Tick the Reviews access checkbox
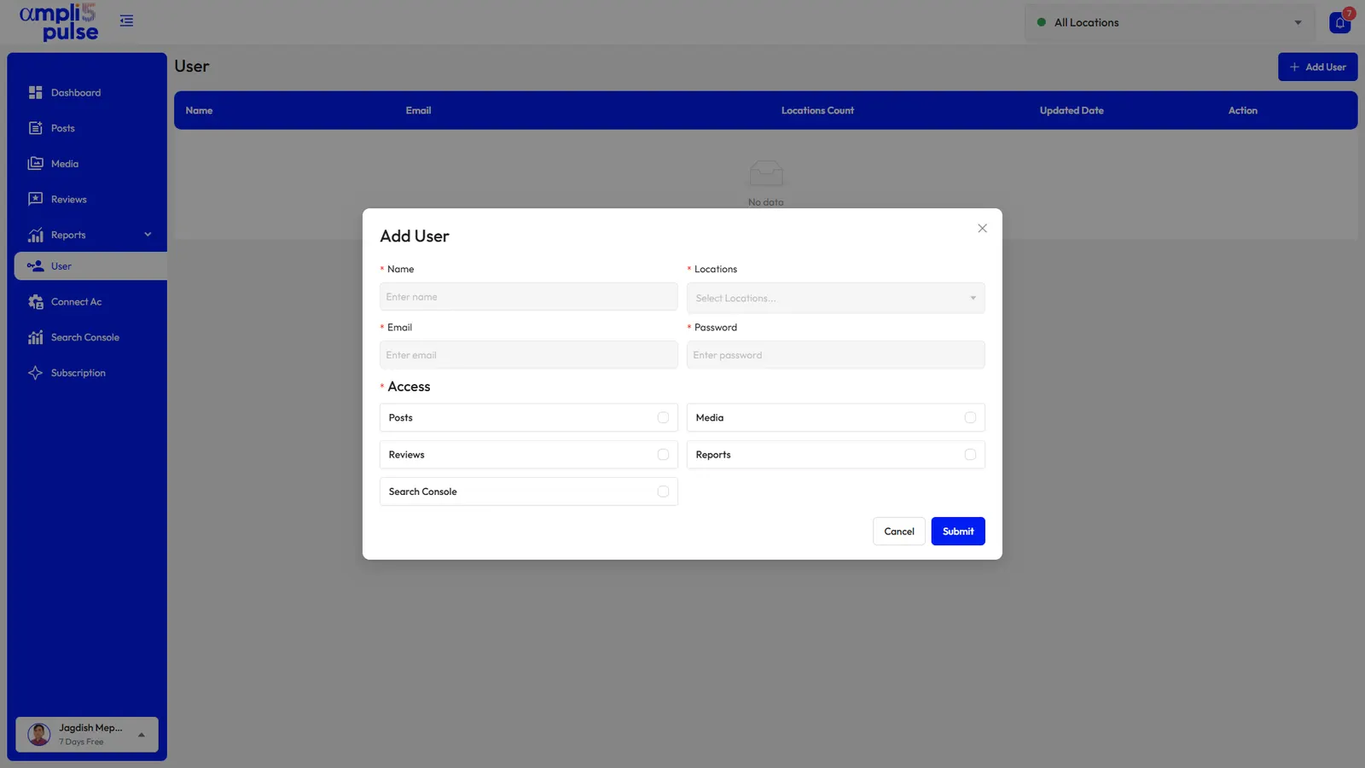The image size is (1365, 768). tap(663, 455)
